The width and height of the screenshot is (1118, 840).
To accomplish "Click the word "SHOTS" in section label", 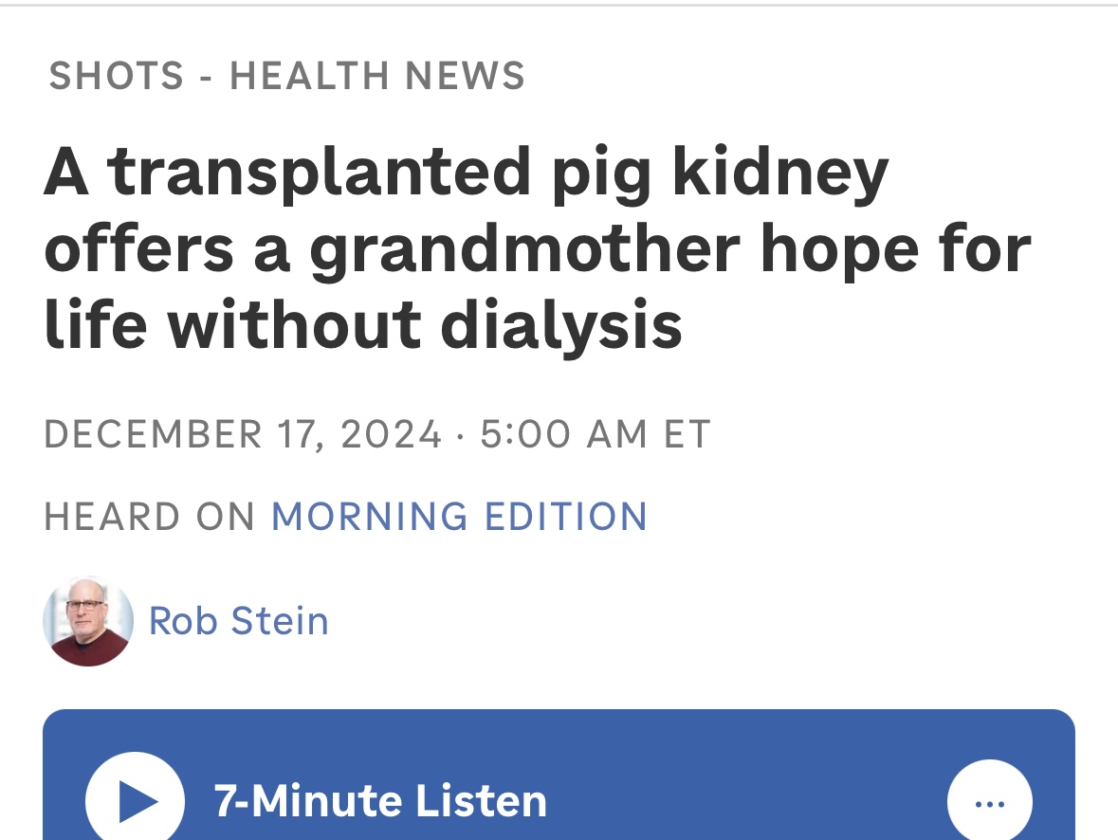I will pyautogui.click(x=117, y=76).
